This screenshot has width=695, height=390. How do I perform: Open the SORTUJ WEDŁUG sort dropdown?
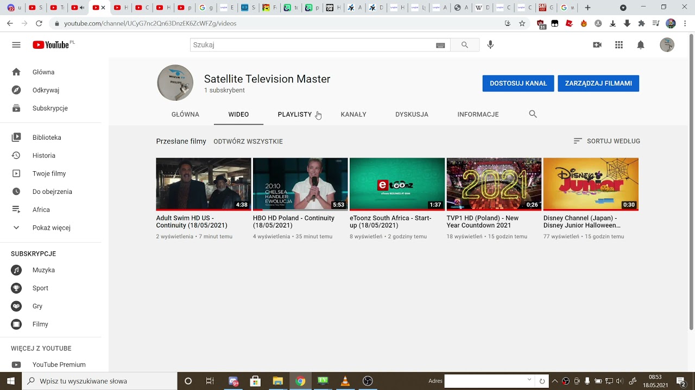(606, 141)
